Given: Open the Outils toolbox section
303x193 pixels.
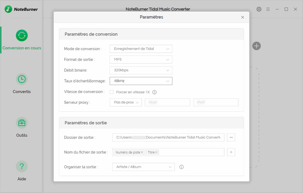Looking at the screenshot, I should click(22, 127).
